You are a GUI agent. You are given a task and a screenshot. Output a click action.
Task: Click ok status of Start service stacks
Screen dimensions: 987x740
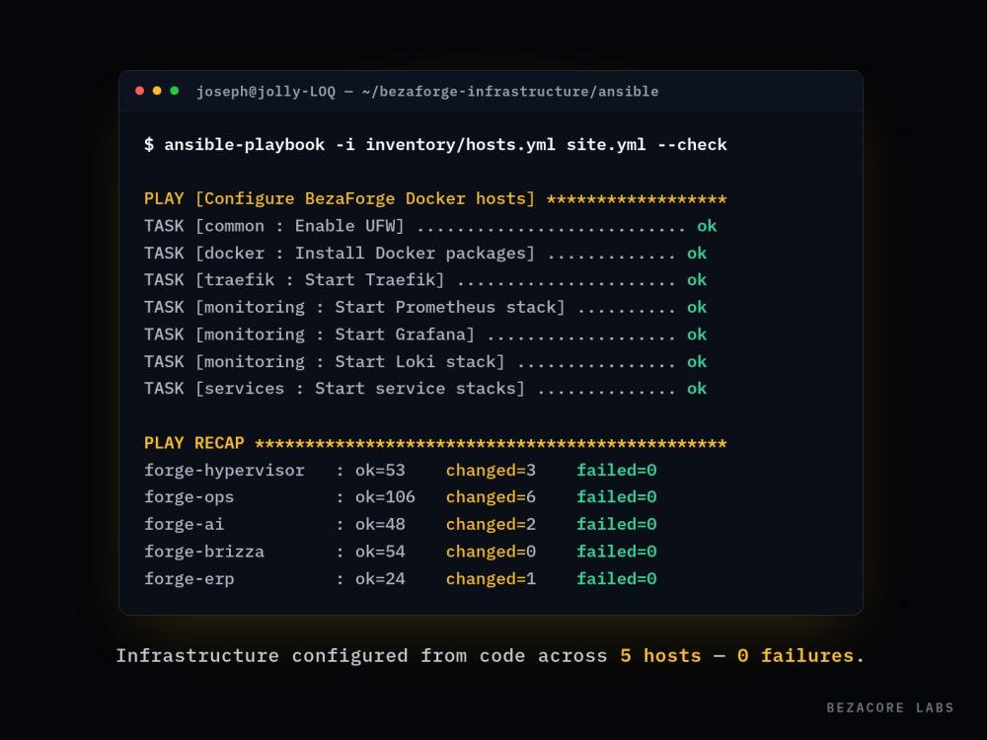pyautogui.click(x=697, y=389)
